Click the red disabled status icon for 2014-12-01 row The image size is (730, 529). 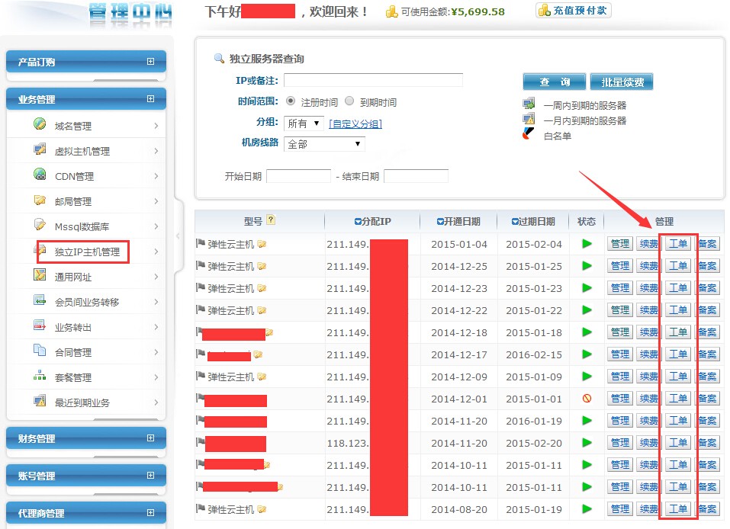click(x=587, y=399)
